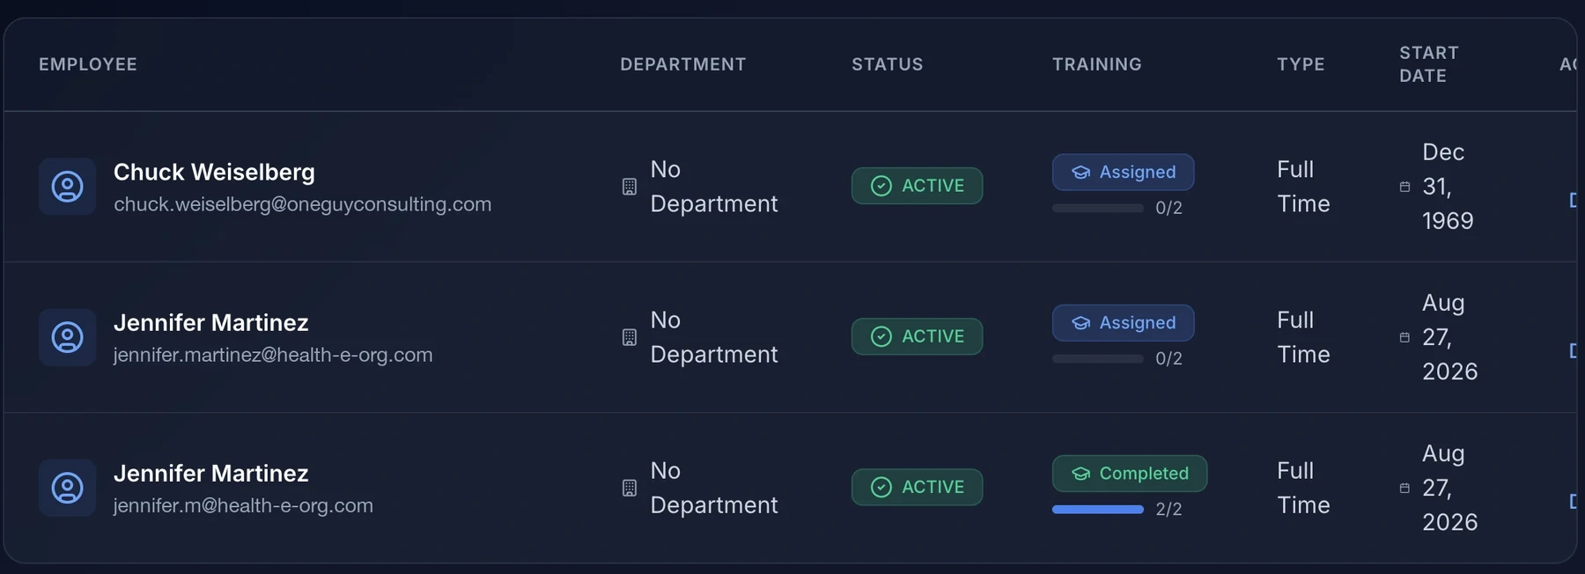
Task: Click graduation cap icon in jennifer.martinez@health-e-org.com Assigned badge
Action: click(1081, 323)
